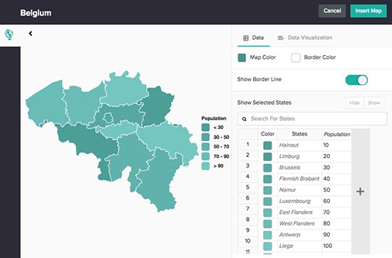
Task: Select the Liege state cell
Action: (299, 247)
